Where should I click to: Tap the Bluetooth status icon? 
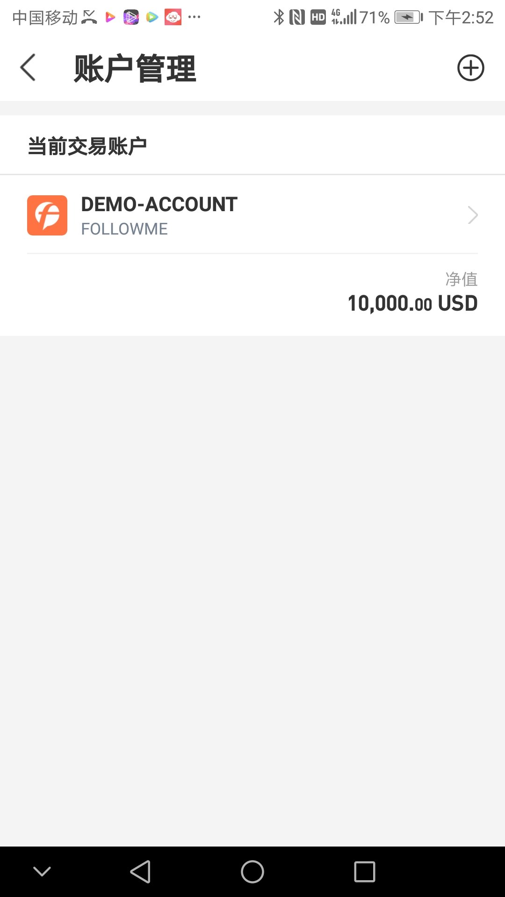click(279, 17)
